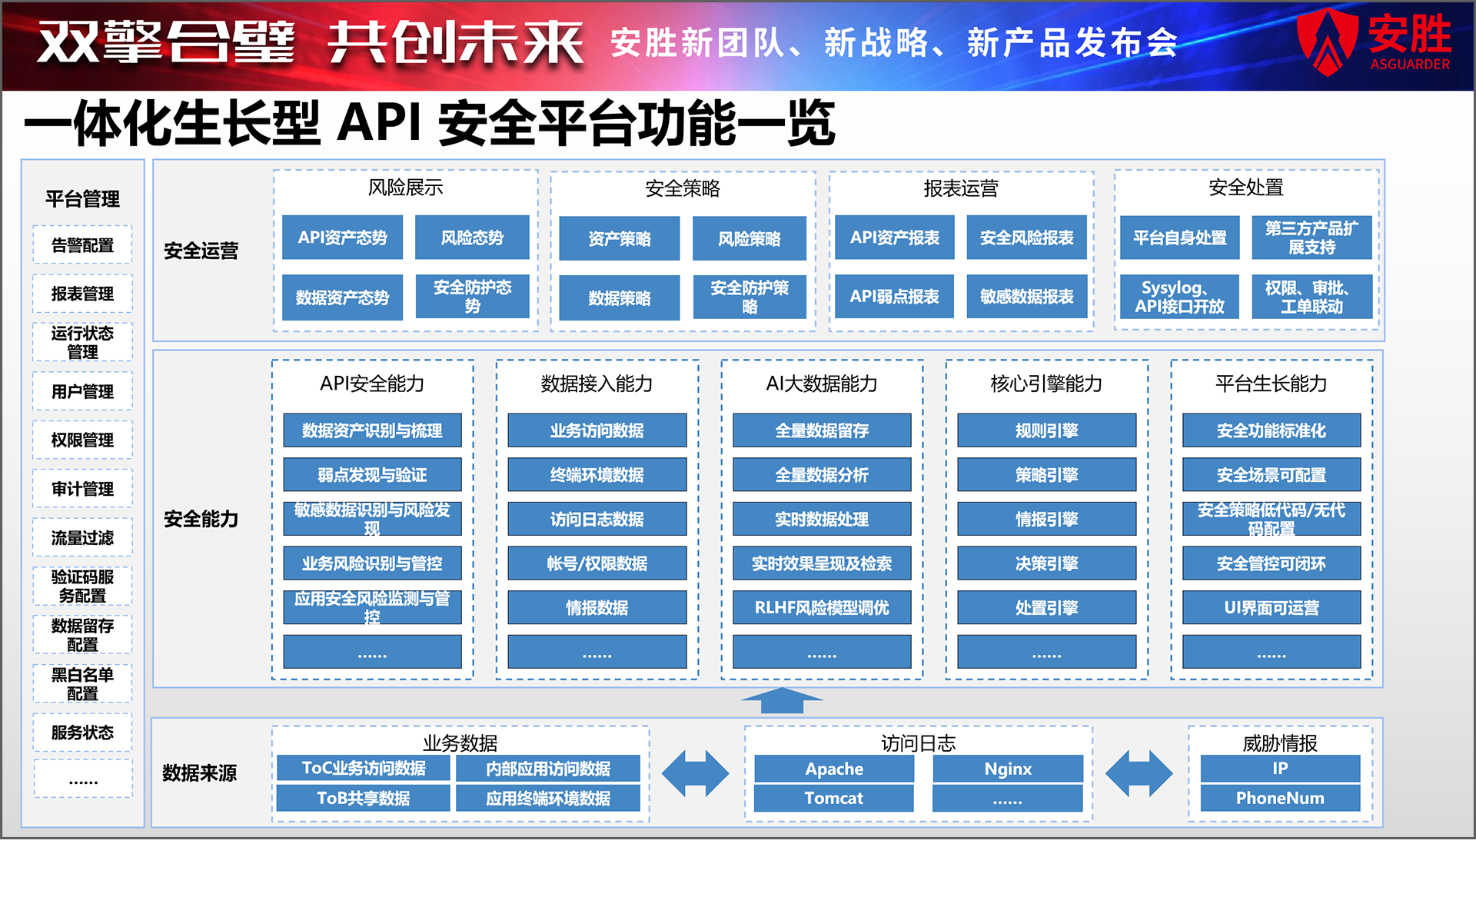Image resolution: width=1476 pixels, height=907 pixels.
Task: Select the 资产策略 block
Action: (x=620, y=238)
